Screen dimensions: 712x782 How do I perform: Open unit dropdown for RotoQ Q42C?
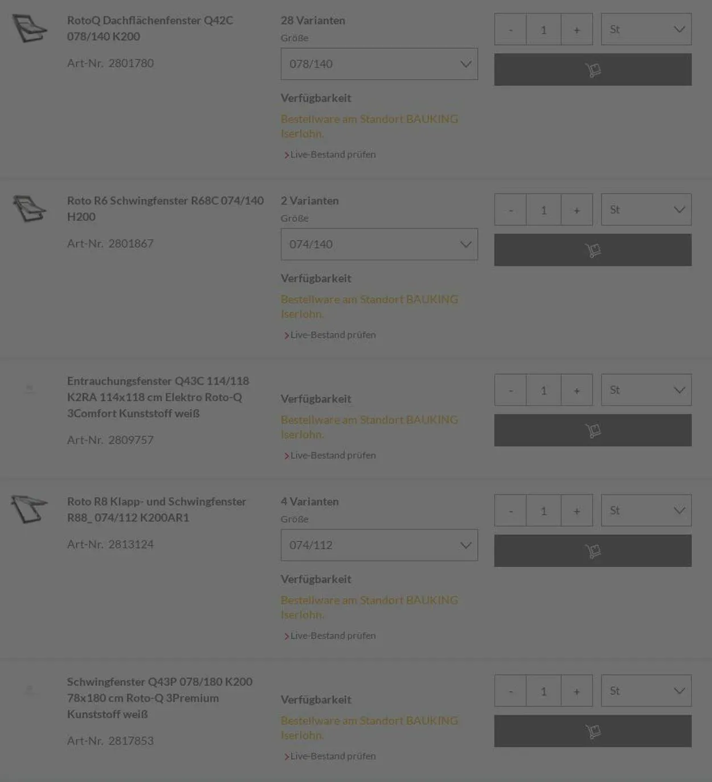coord(646,29)
